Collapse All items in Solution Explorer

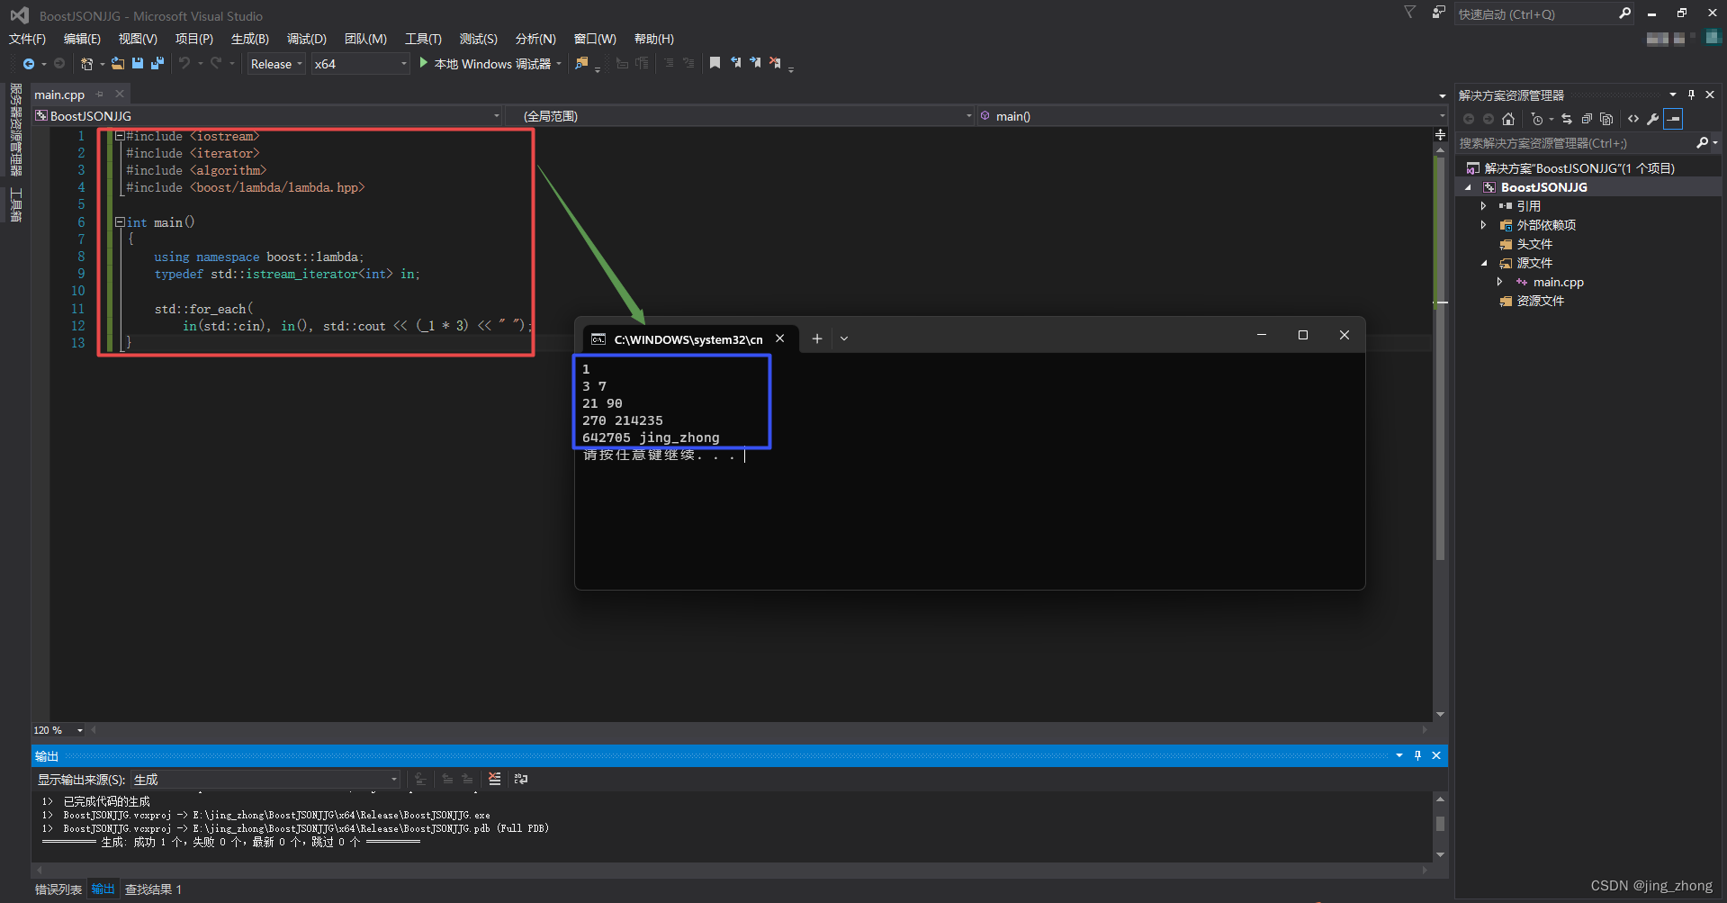1587,118
